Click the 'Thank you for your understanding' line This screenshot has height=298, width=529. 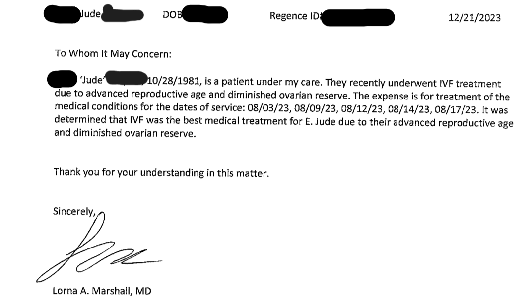click(161, 173)
